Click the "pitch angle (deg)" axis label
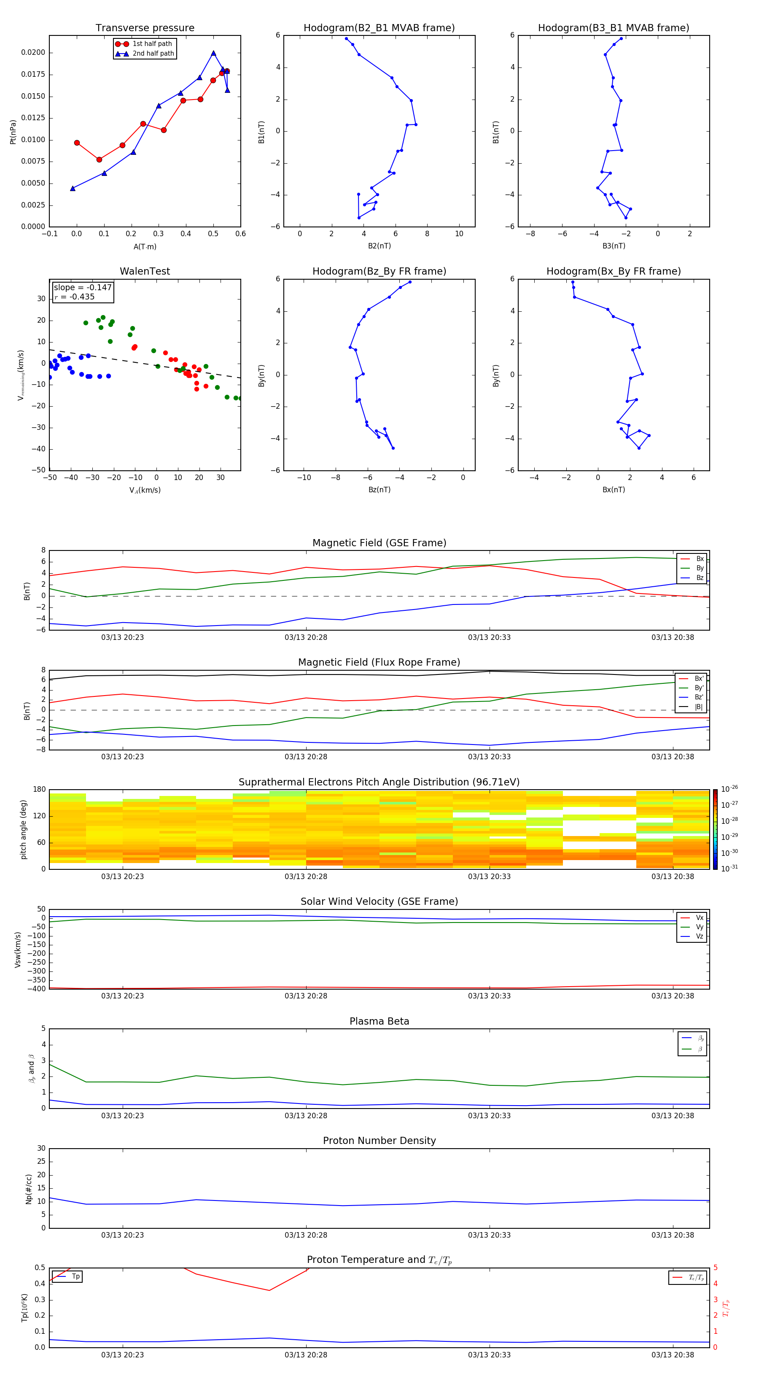759x1392 pixels. click(x=23, y=829)
